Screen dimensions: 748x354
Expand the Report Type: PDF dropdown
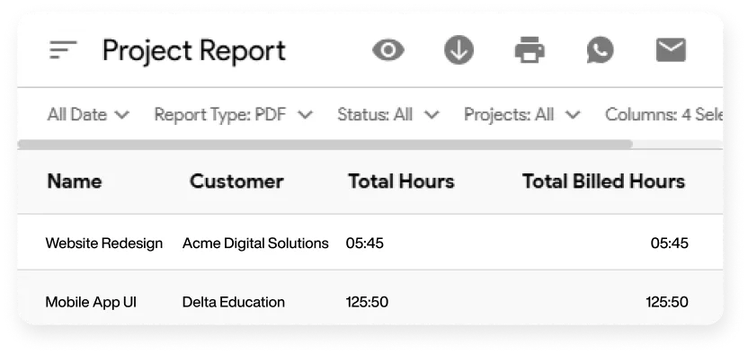[233, 115]
